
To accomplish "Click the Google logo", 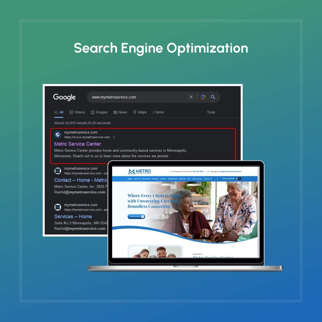I will tap(64, 97).
